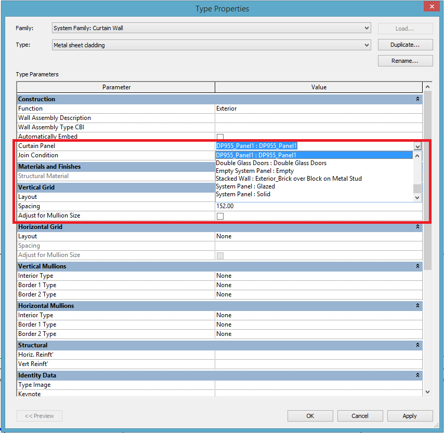
Task: Click the Rename button
Action: (405, 61)
